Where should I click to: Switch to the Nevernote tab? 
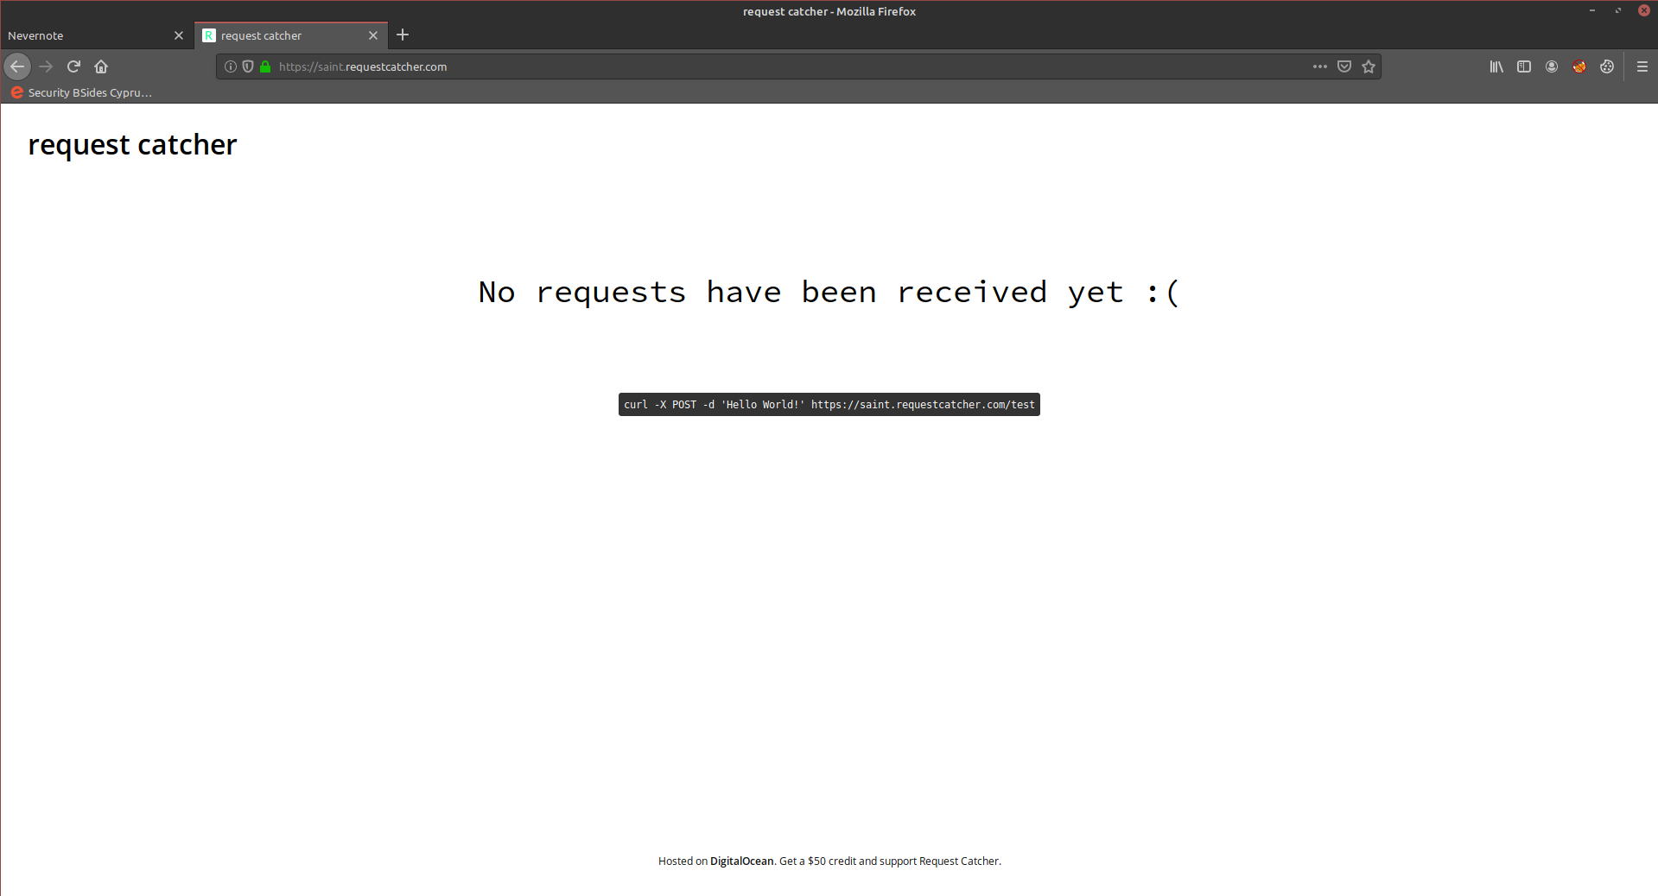click(x=86, y=35)
